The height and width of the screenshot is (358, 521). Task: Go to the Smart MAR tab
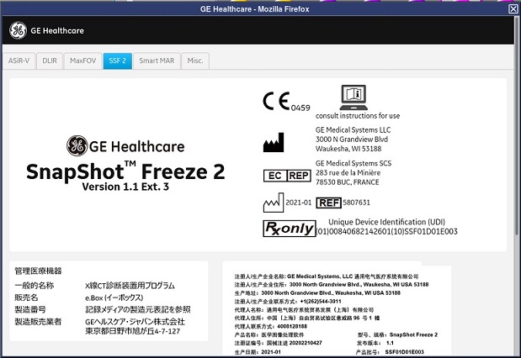pos(157,61)
